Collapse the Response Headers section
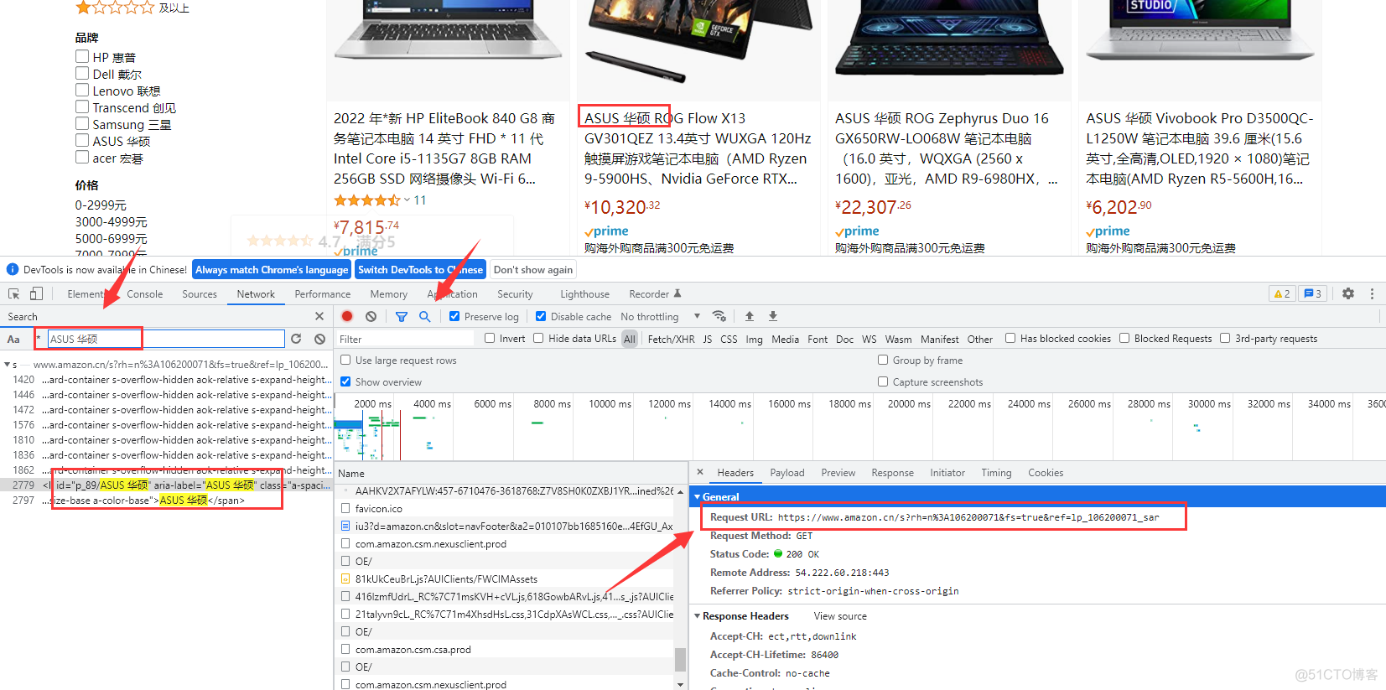 697,615
